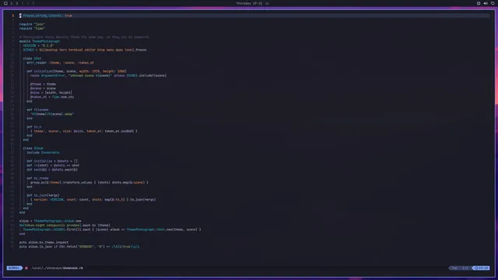This screenshot has height=280, width=498.
Task: Click the puts album.by_theme.inspect line
Action: pos(44,242)
